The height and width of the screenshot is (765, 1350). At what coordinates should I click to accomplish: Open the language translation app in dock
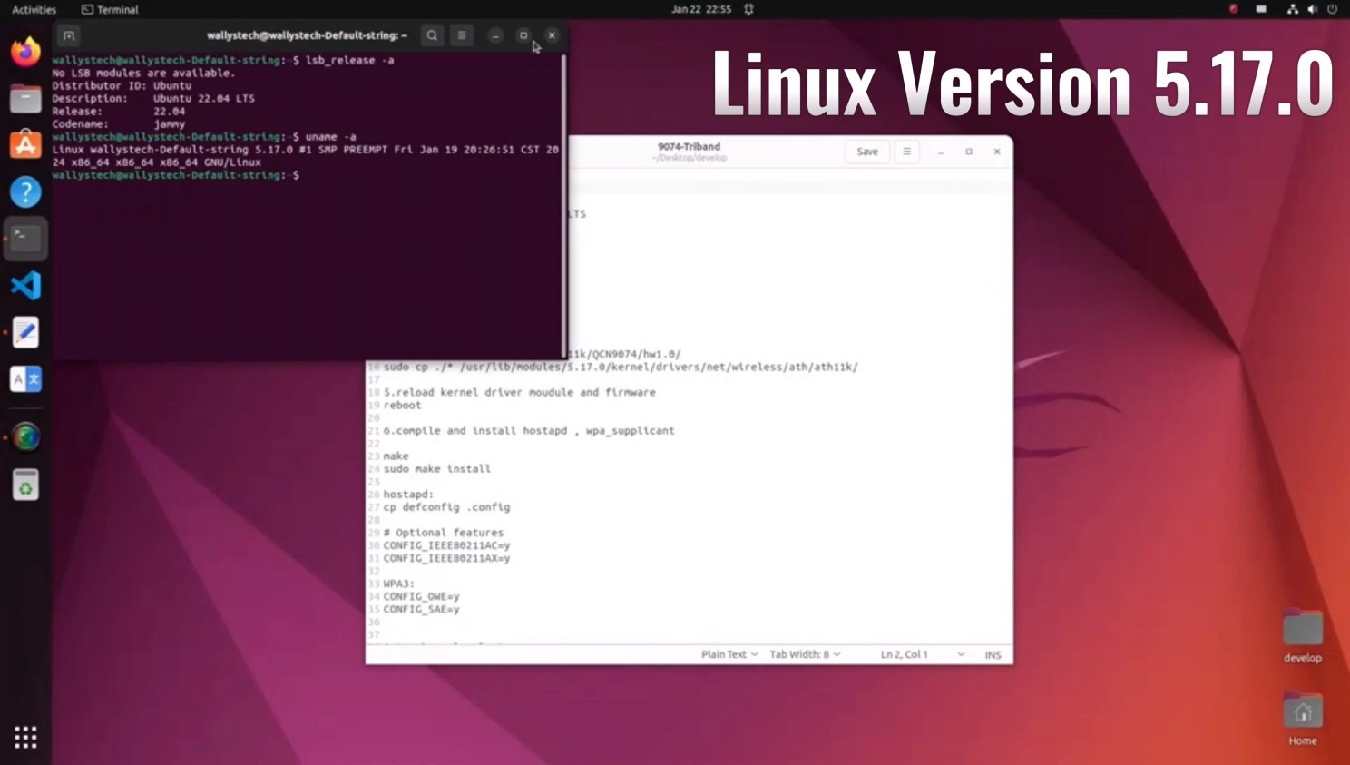(x=25, y=379)
